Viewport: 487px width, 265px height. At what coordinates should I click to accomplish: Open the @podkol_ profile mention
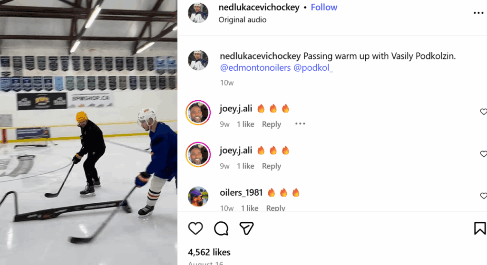[313, 68]
